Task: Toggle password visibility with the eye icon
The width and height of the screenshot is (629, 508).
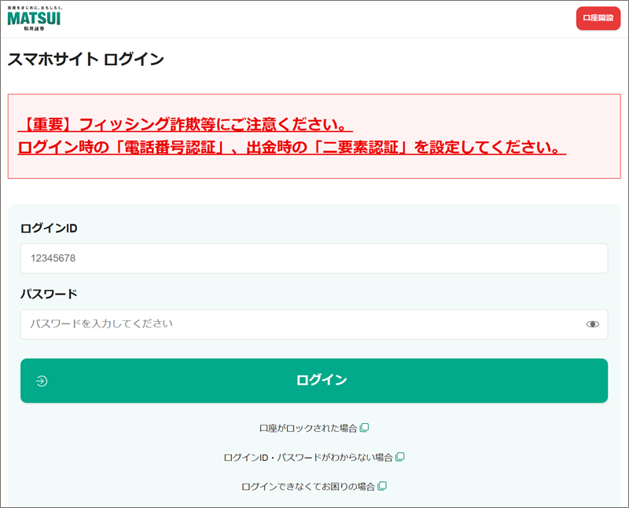Action: click(x=592, y=324)
